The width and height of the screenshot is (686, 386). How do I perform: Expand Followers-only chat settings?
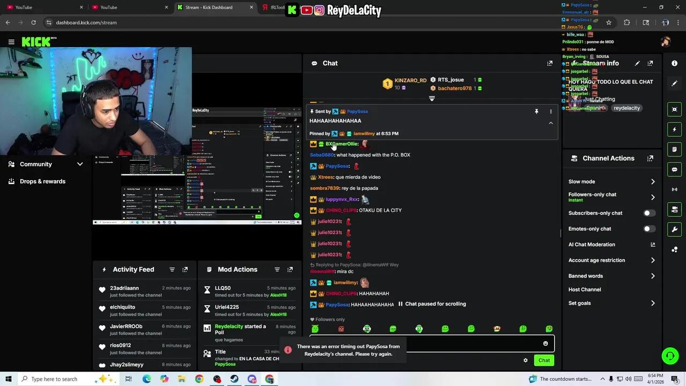pos(653,197)
